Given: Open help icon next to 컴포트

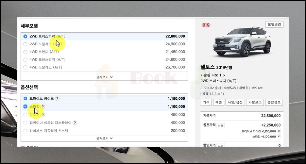Looking at the screenshot, I should [43, 115].
